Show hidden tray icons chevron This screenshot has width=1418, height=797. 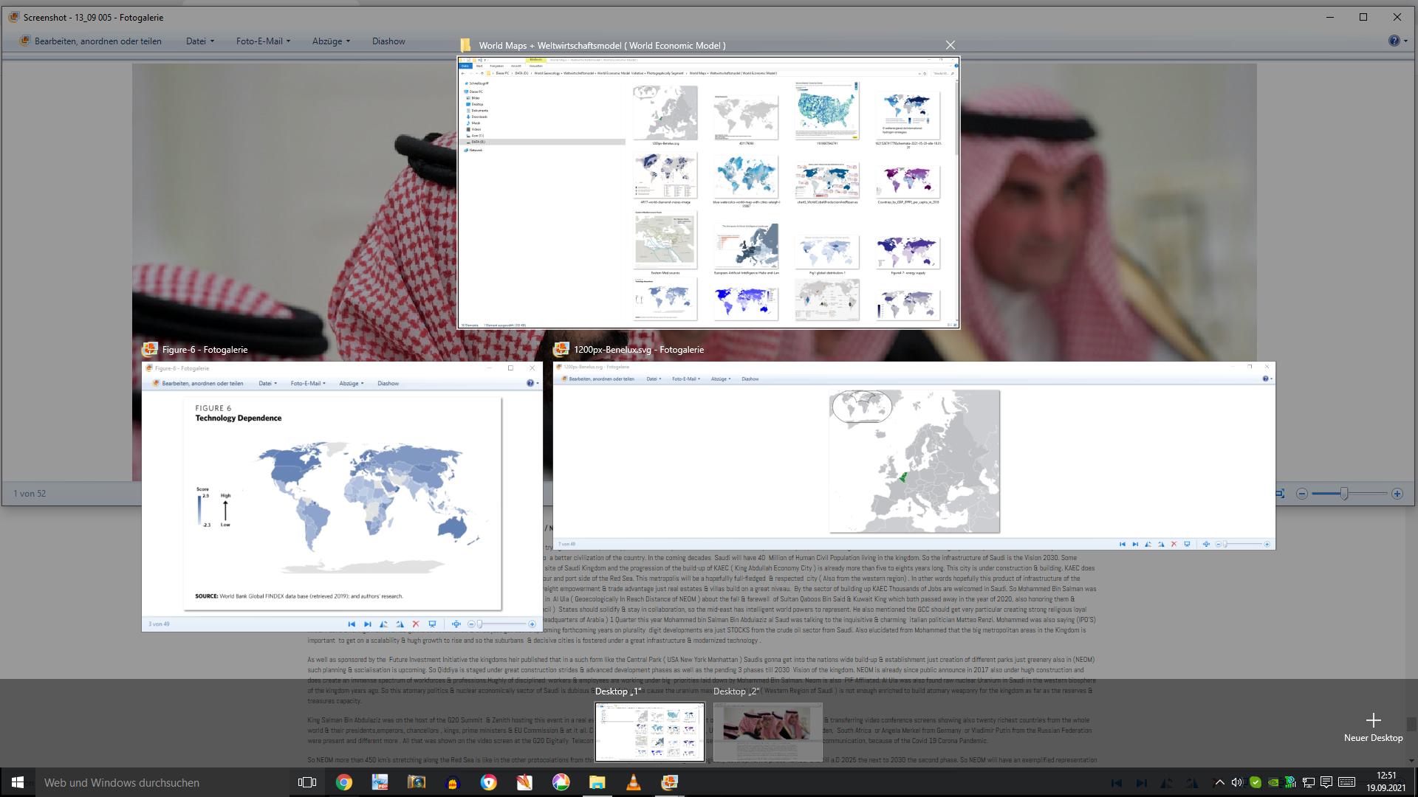[1219, 782]
